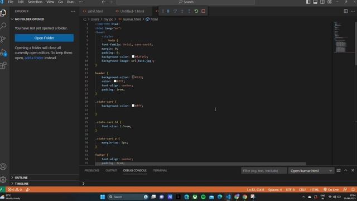The height and width of the screenshot is (201, 357).
Task: Open the Accounts menu icon
Action: point(3,166)
